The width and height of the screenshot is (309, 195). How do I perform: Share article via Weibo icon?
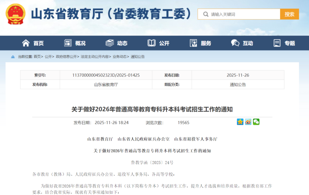[248, 122]
